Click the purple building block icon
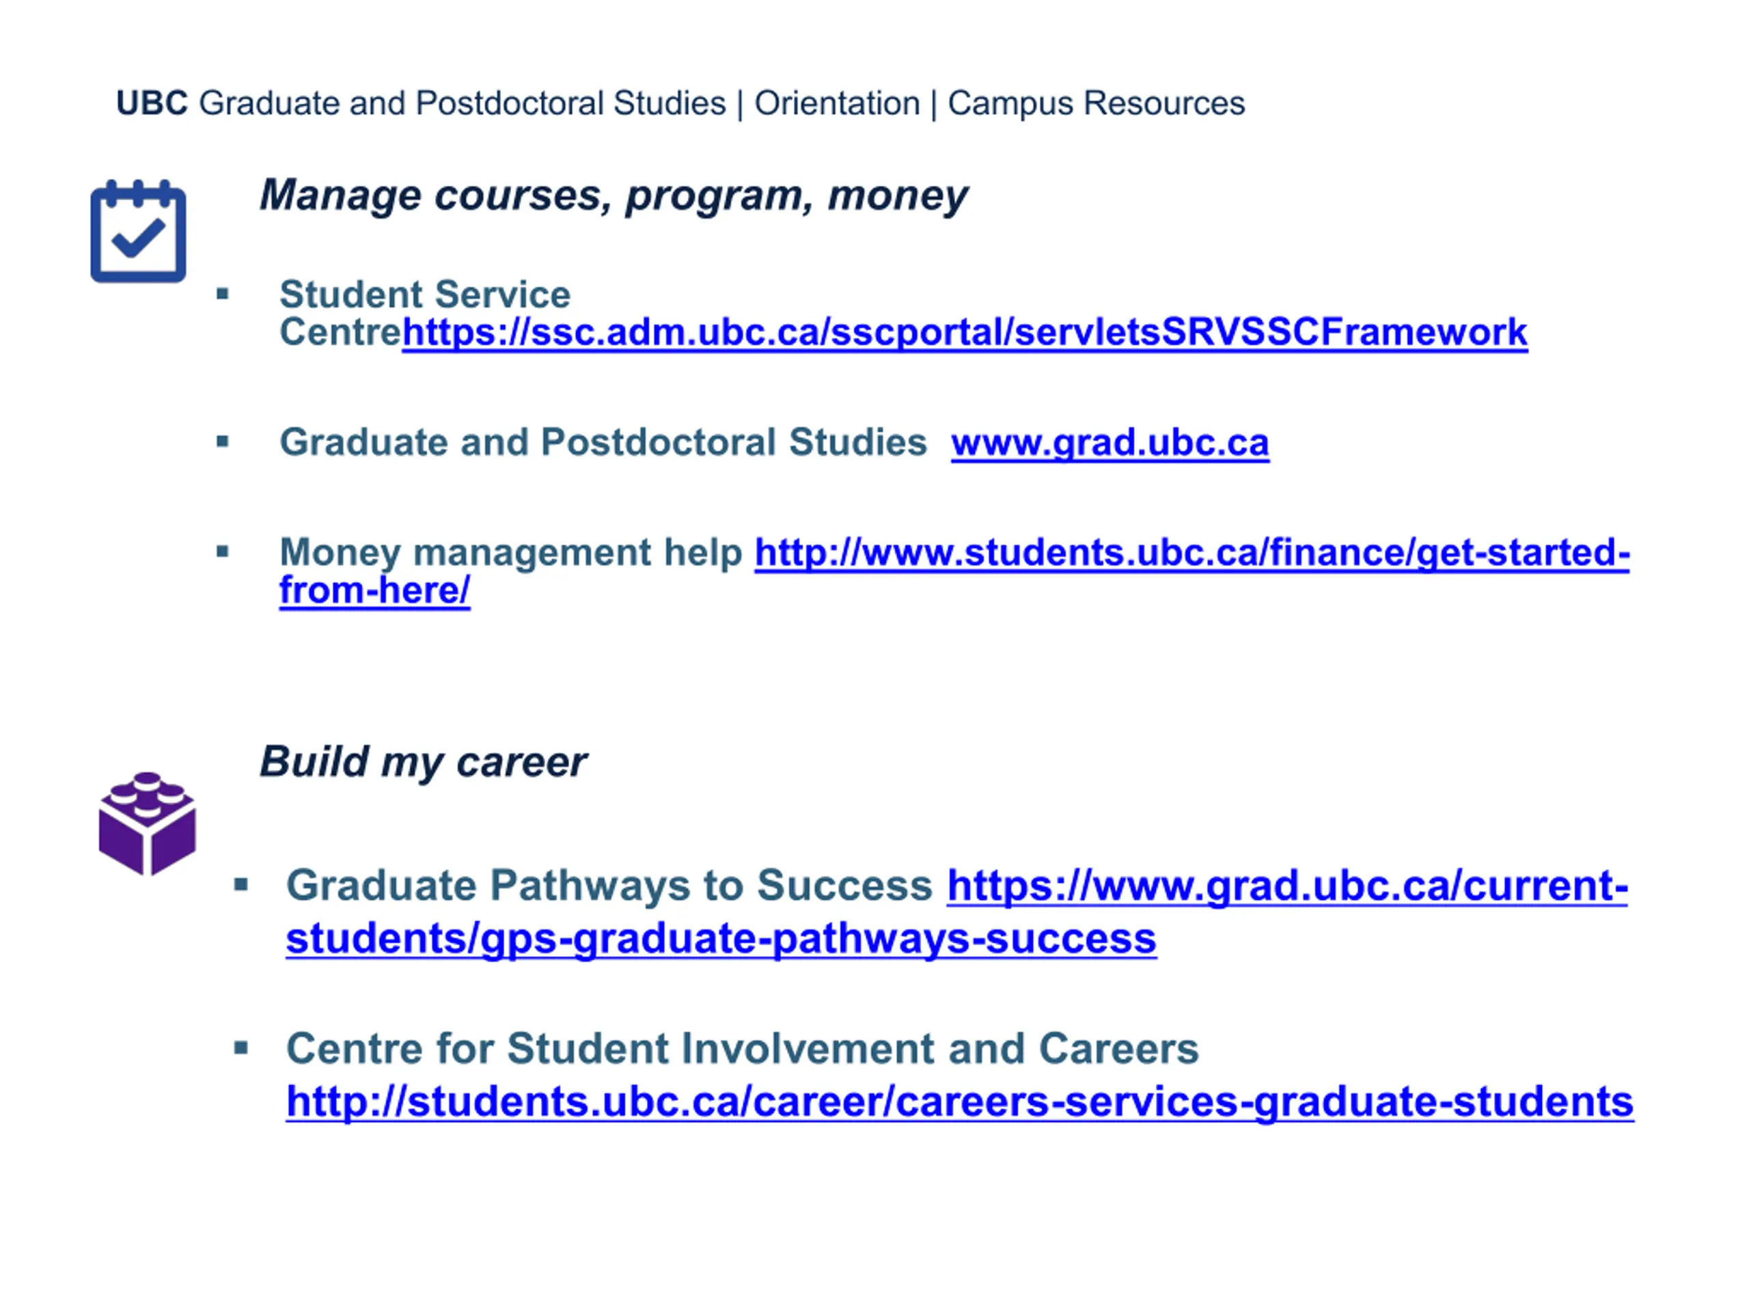The width and height of the screenshot is (1749, 1312). [x=147, y=823]
